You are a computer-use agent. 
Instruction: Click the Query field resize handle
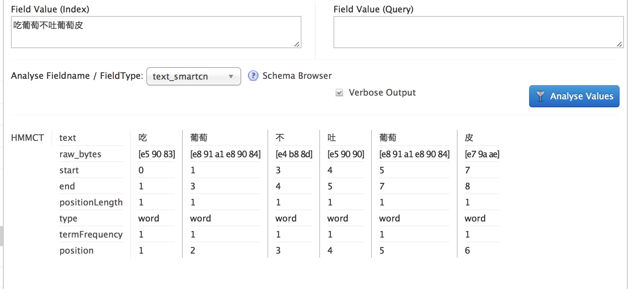click(619, 44)
